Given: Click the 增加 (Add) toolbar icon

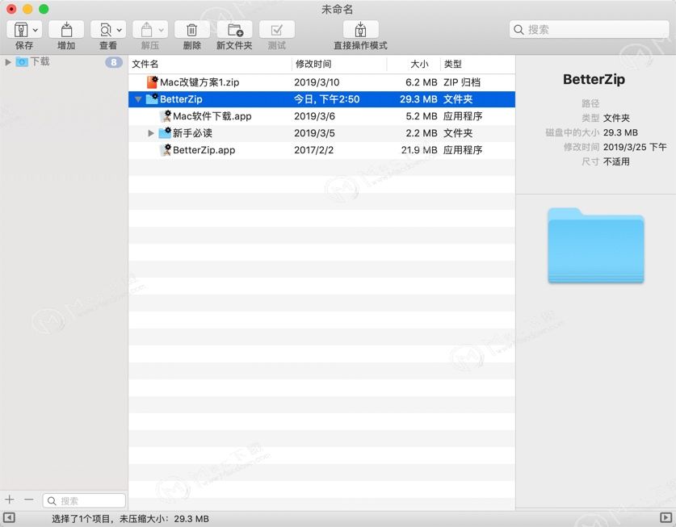Looking at the screenshot, I should (66, 30).
